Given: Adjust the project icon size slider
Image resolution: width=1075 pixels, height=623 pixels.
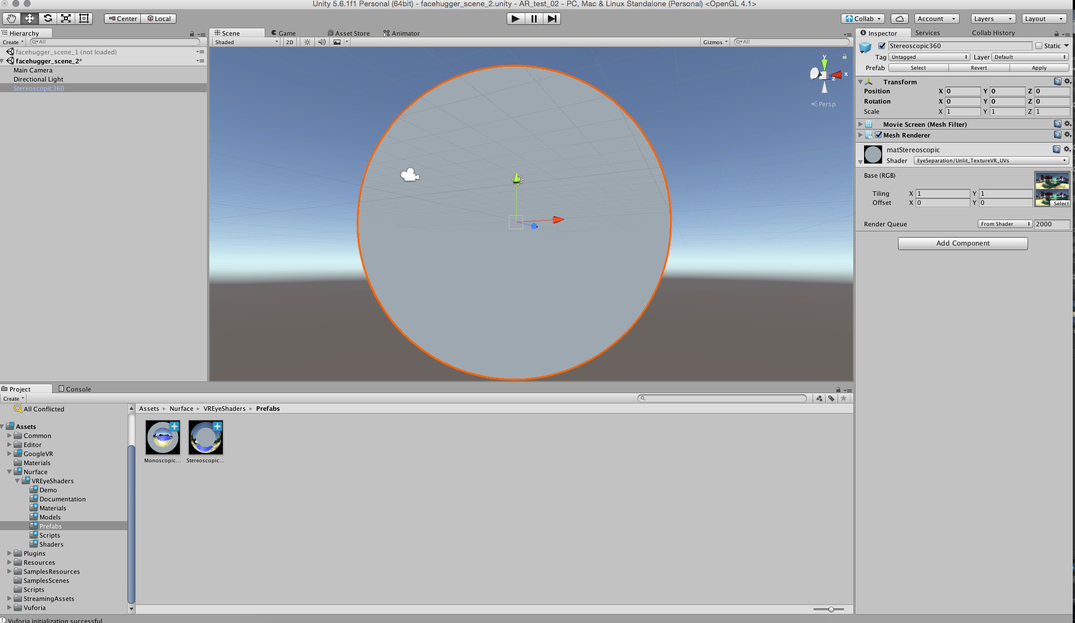Looking at the screenshot, I should 831,609.
